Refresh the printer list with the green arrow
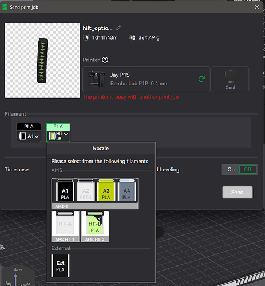Screen dimensions: 265x286 click(x=201, y=79)
